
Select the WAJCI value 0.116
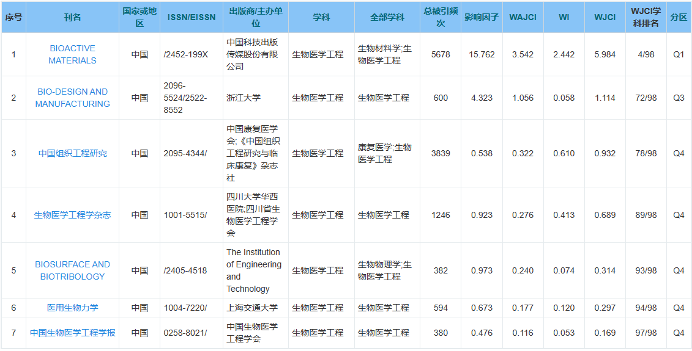tap(523, 333)
